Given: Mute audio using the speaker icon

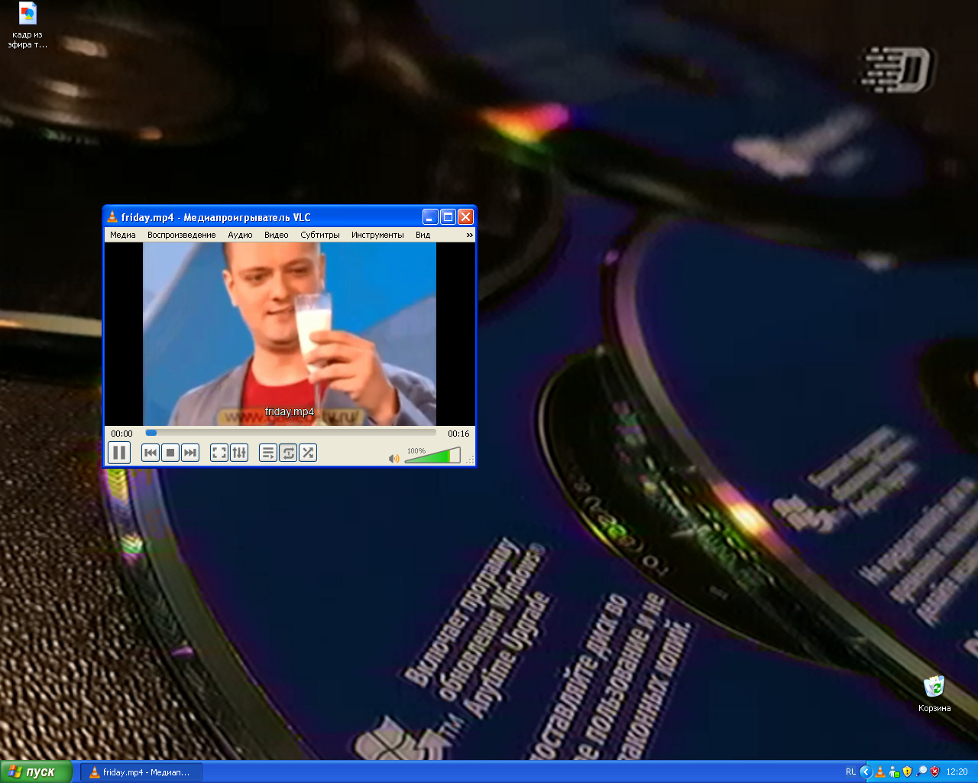Looking at the screenshot, I should click(393, 459).
